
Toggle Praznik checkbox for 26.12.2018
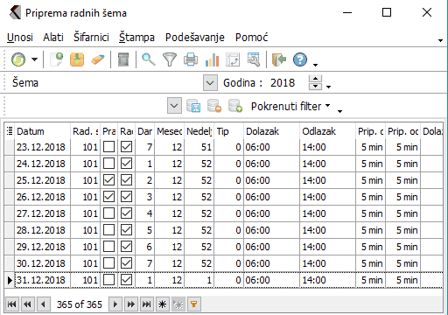[x=109, y=197]
